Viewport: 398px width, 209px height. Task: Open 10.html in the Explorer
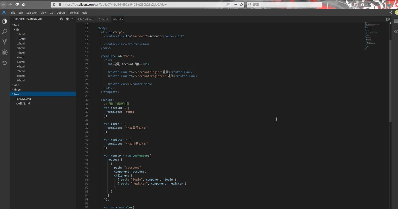(22, 39)
